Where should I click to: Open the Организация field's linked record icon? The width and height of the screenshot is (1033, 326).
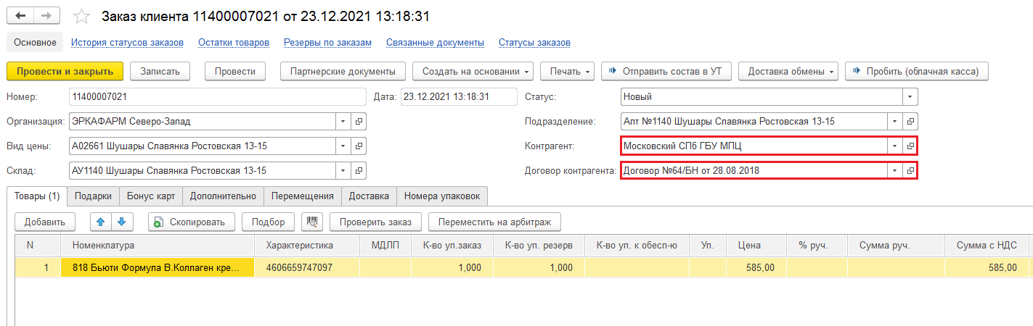click(x=359, y=122)
